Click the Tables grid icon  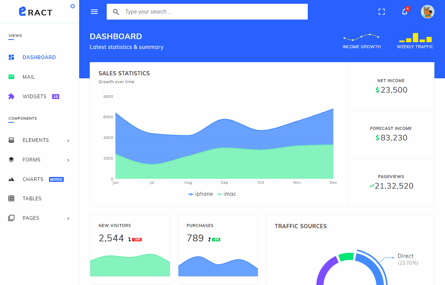pyautogui.click(x=11, y=198)
